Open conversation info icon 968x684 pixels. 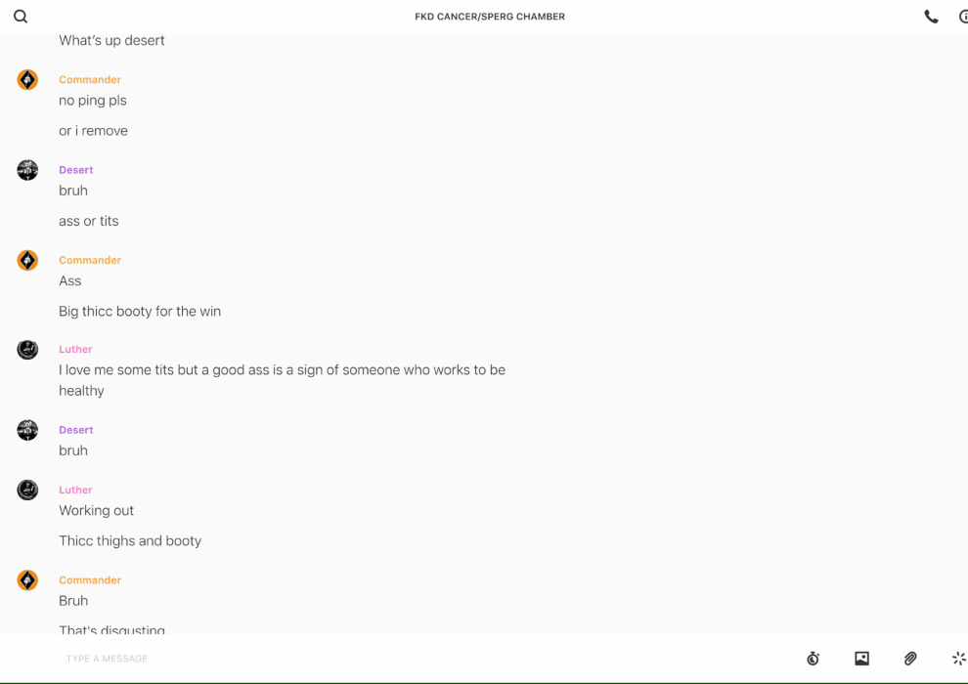963,17
